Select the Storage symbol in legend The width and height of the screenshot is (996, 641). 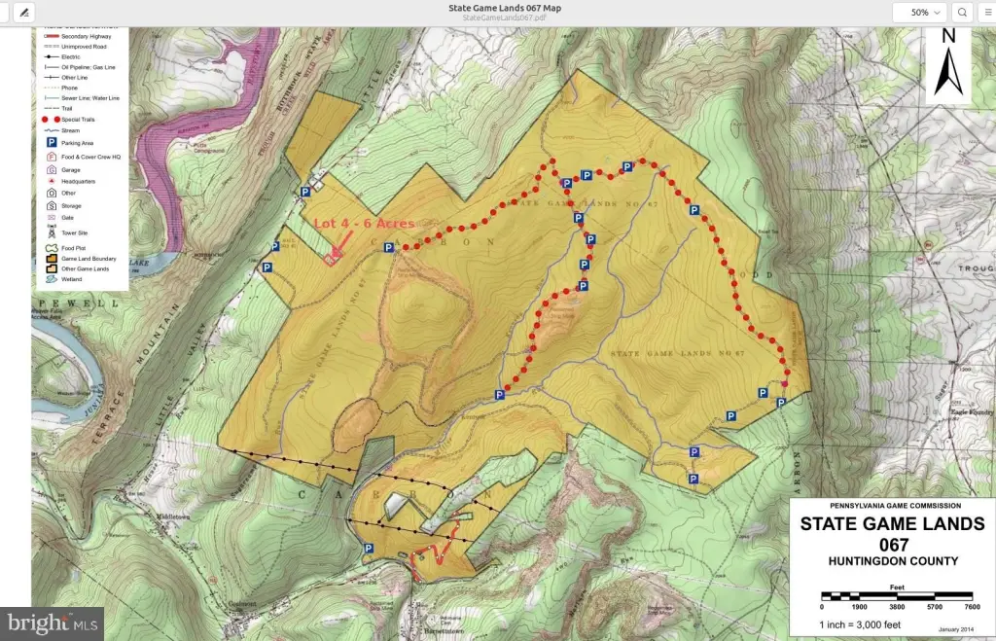pyautogui.click(x=50, y=206)
